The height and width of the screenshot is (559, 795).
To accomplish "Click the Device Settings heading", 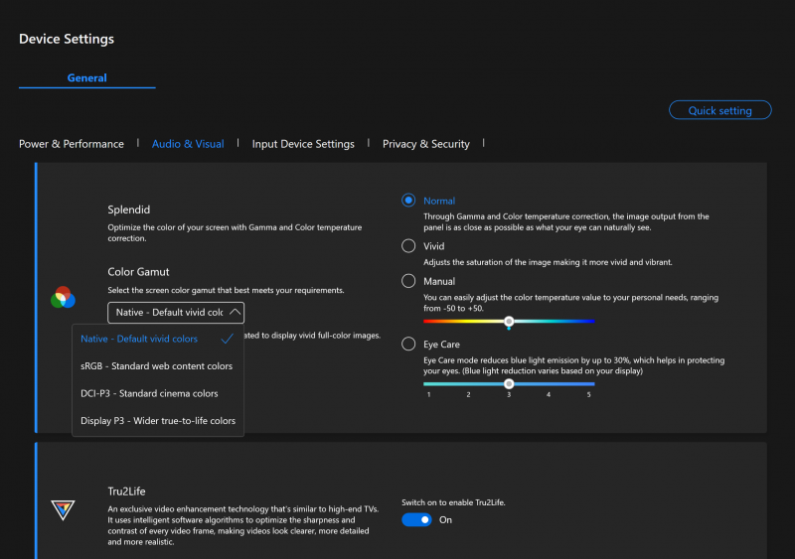I will (67, 39).
